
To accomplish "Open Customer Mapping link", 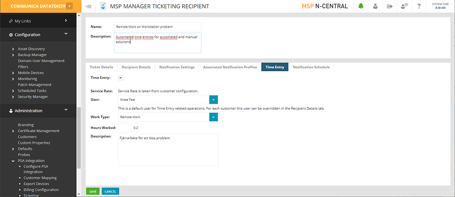I will click(40, 178).
